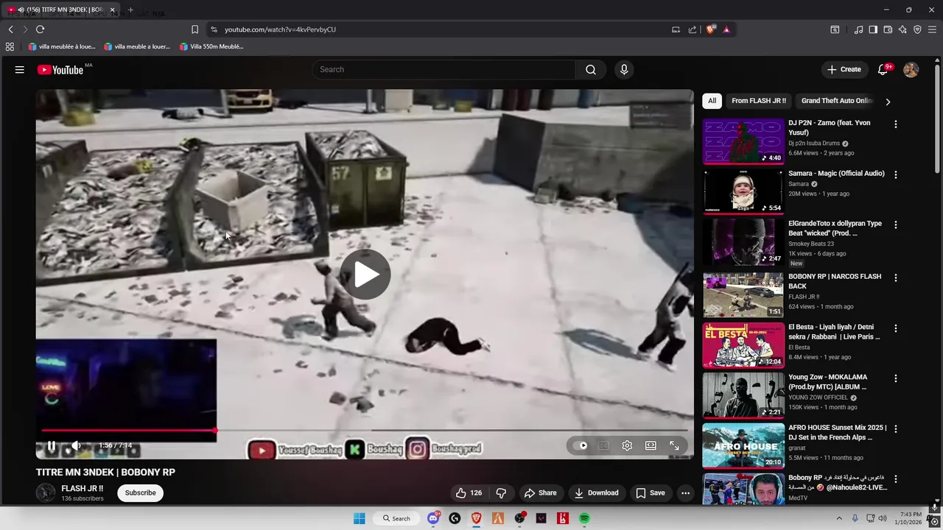Select the From FLASH JR !! chip
Screen dimensions: 943x530
click(x=759, y=101)
